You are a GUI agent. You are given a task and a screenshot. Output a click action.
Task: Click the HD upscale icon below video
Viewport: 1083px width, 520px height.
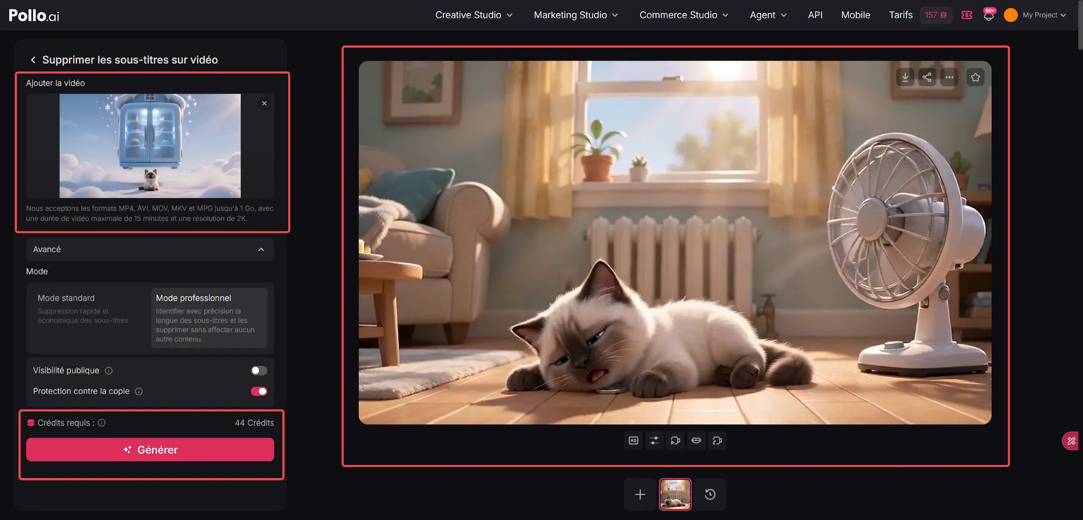pos(634,441)
